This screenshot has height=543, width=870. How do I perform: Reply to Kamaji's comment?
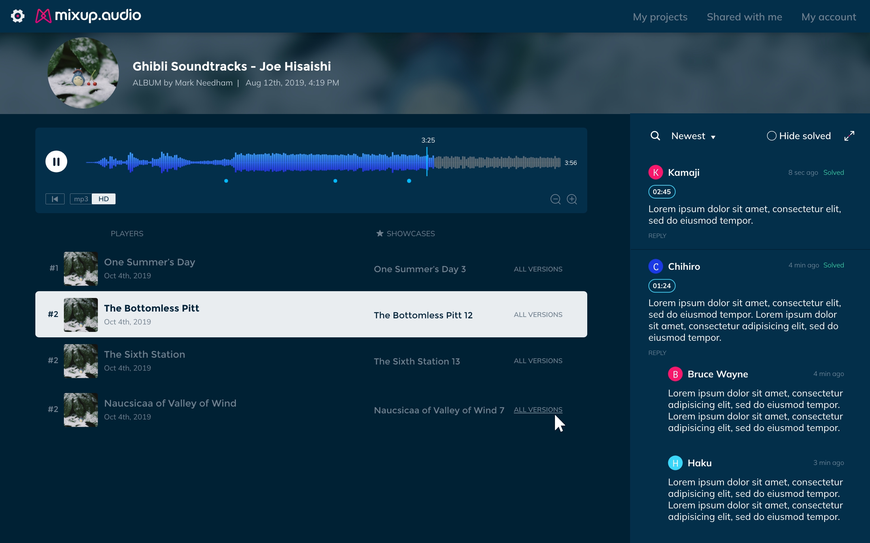pyautogui.click(x=657, y=236)
